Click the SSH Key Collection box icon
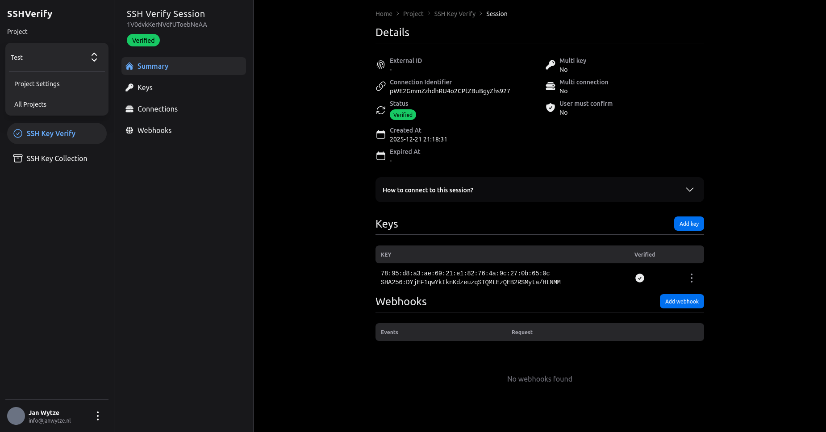Viewport: 826px width, 432px height. coord(17,158)
